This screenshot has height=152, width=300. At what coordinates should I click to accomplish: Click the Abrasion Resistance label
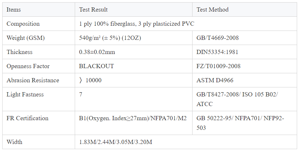(33, 80)
